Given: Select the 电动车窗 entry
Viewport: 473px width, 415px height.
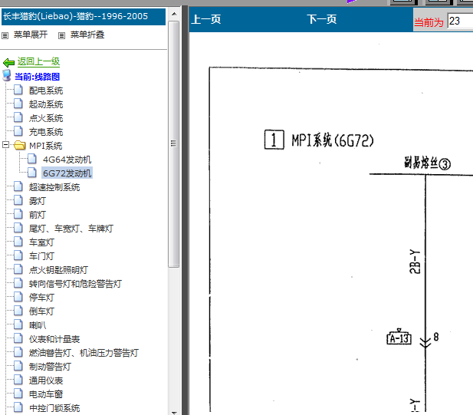Looking at the screenshot, I should click(x=46, y=394).
